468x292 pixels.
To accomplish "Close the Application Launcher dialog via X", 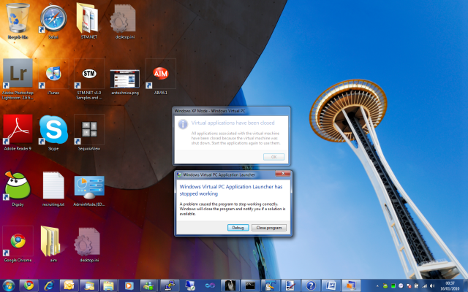I will click(x=283, y=174).
